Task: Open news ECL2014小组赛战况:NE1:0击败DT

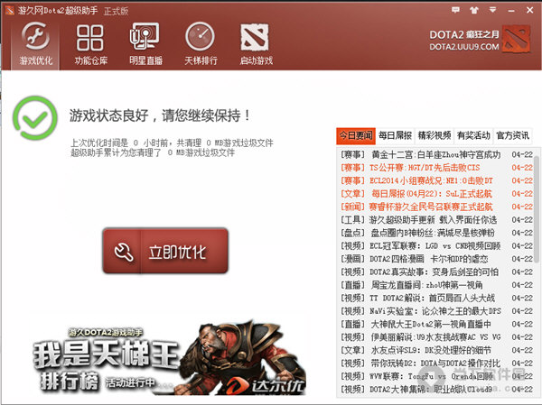Action: (x=431, y=181)
